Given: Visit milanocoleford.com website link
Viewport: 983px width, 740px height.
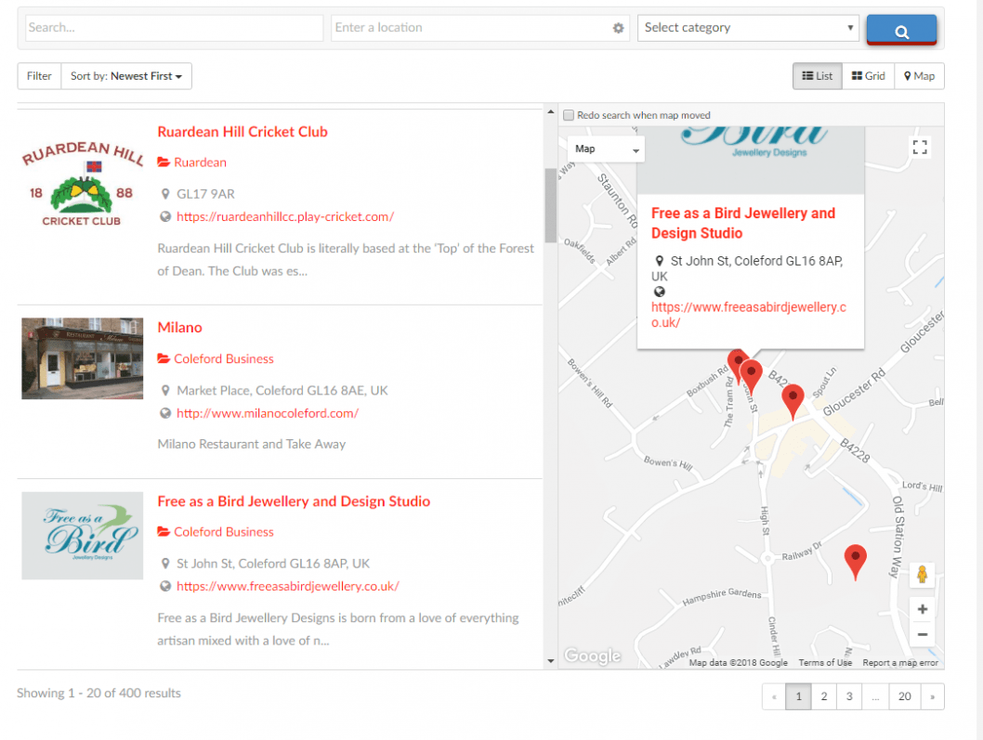Looking at the screenshot, I should (x=268, y=413).
